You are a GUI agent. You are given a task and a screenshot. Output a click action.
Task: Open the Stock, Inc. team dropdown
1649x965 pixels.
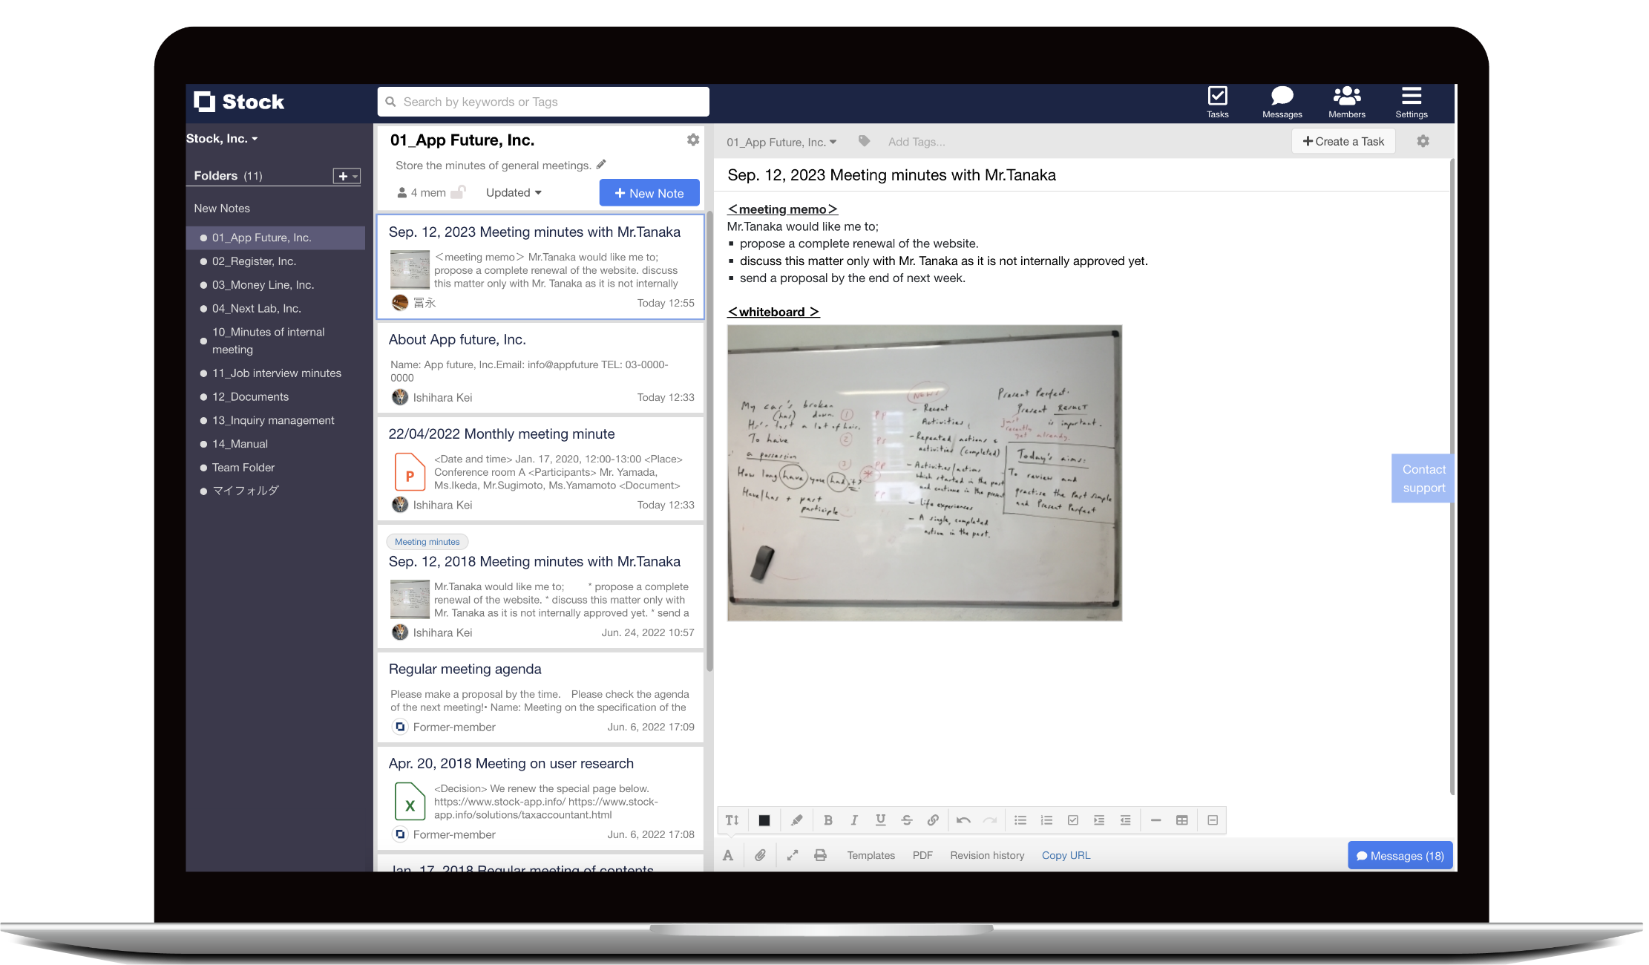(x=222, y=139)
